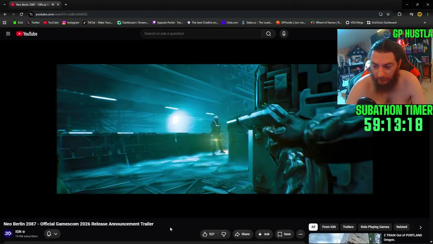This screenshot has height=244, width=433.
Task: Open the Dashboard / Stream bookmark
Action: (x=133, y=23)
